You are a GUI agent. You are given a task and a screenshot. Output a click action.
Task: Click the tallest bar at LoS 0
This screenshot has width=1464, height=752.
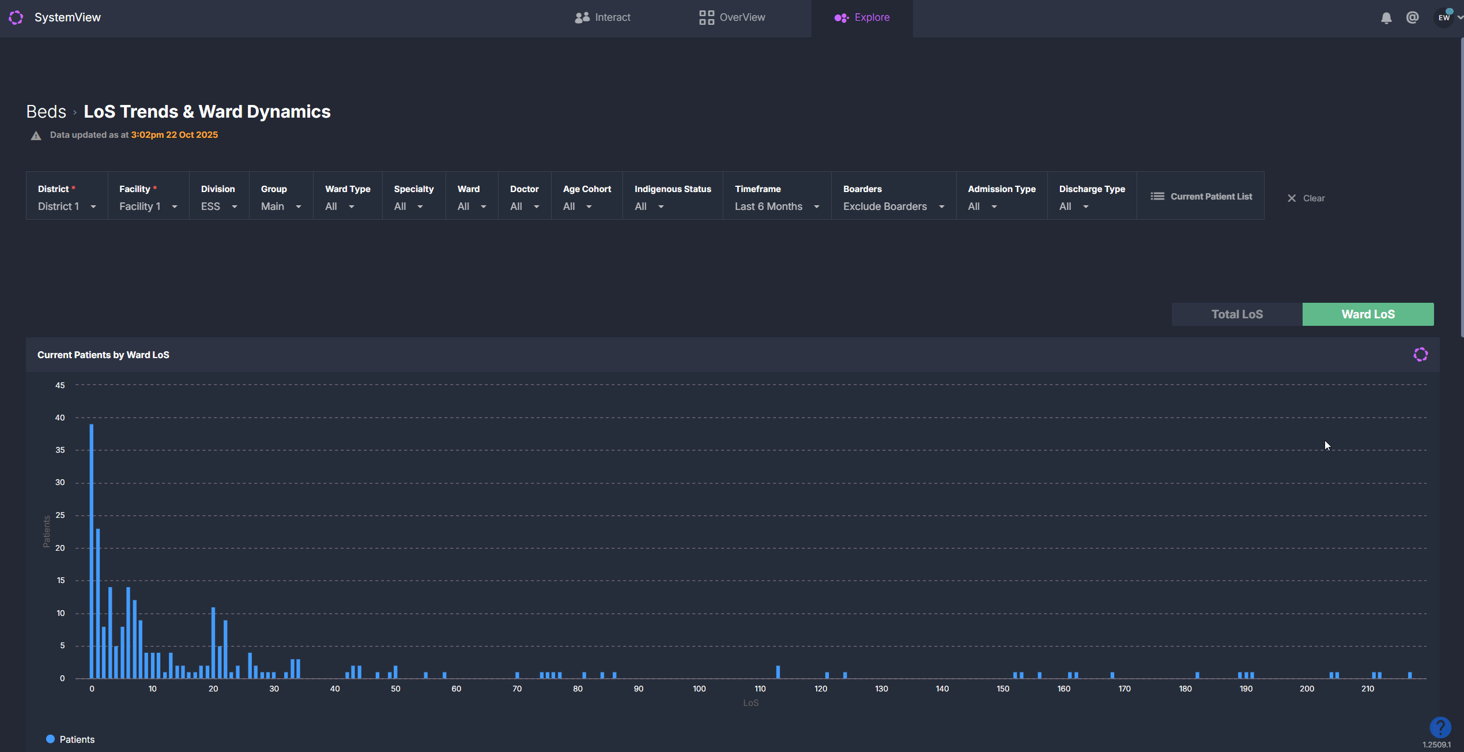(92, 551)
